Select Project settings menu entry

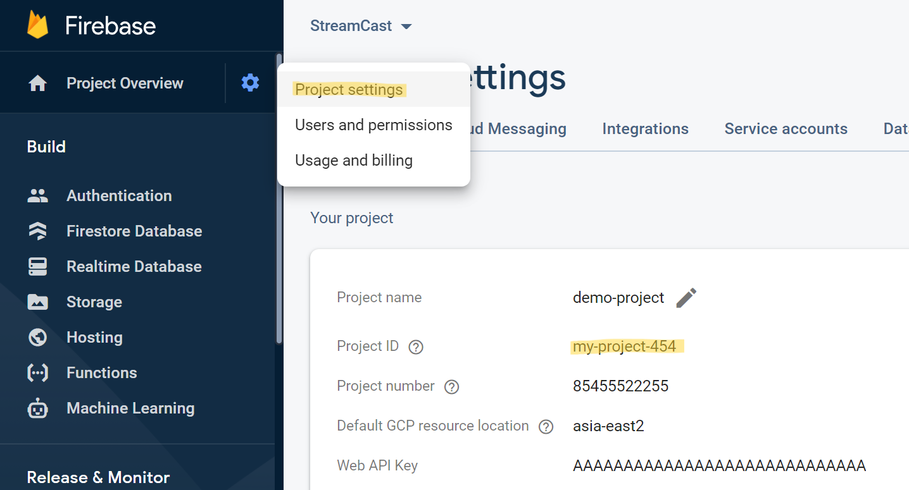point(373,89)
